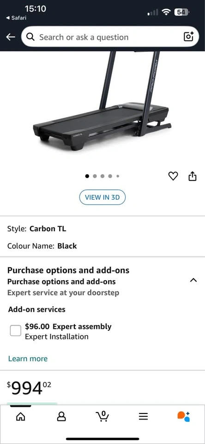This screenshot has width=205, height=444.
Task: Click the VIEW IN 3D button
Action: click(x=102, y=197)
